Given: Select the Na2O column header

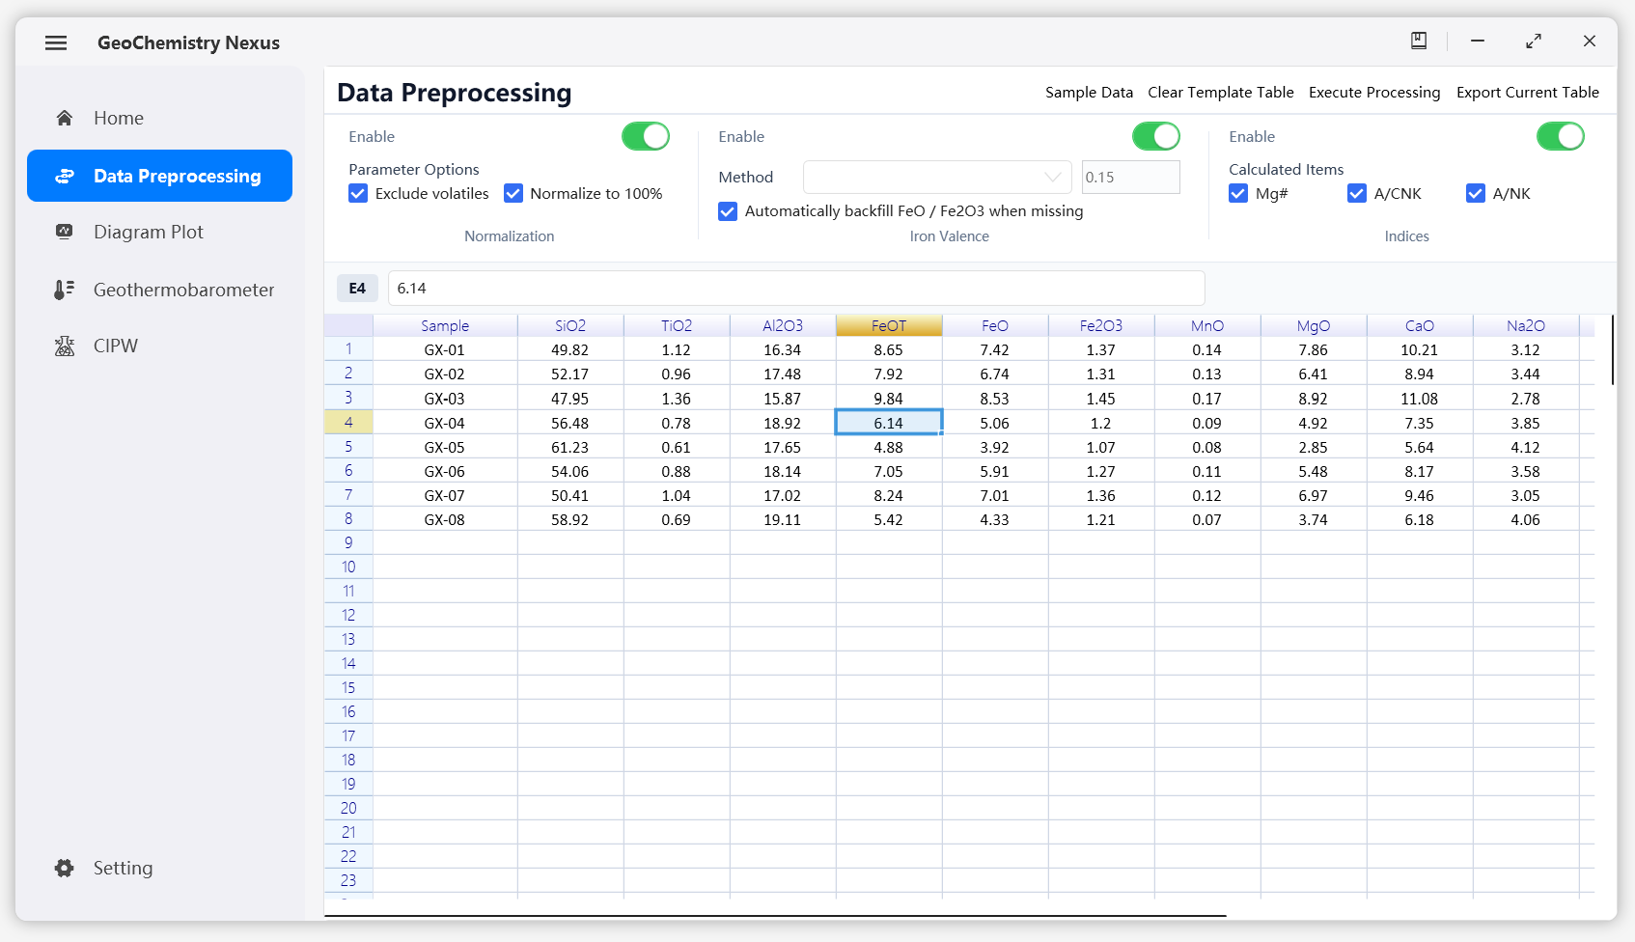Looking at the screenshot, I should [x=1526, y=325].
